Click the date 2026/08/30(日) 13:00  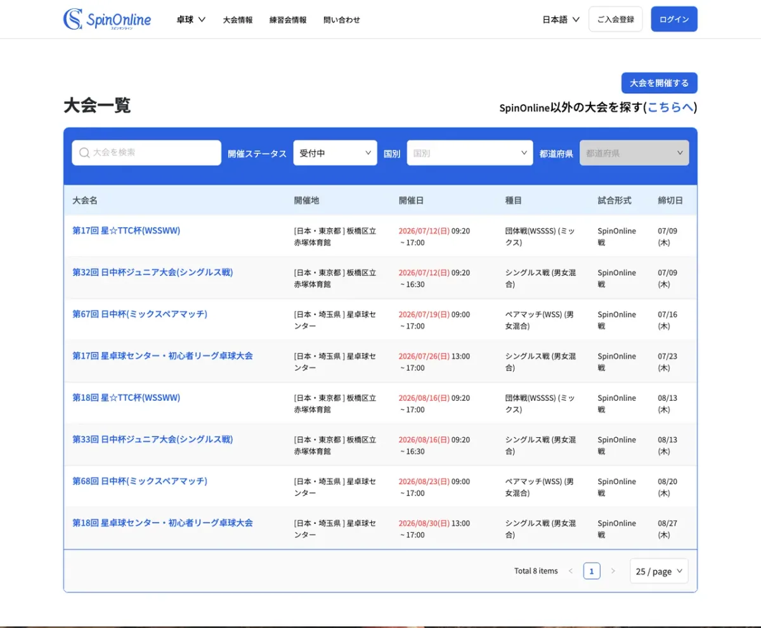click(x=434, y=523)
